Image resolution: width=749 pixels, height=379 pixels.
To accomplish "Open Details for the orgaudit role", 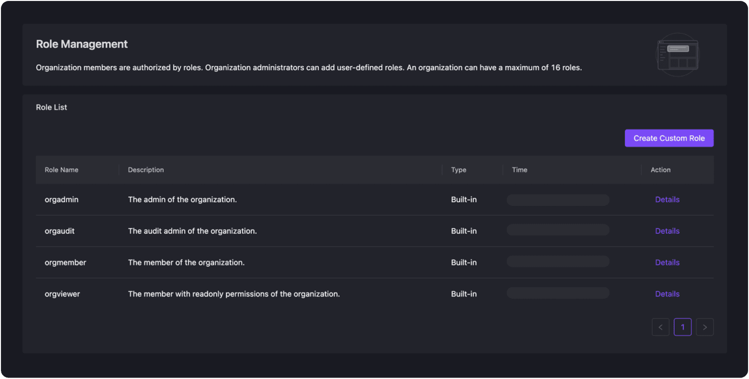I will tap(667, 231).
